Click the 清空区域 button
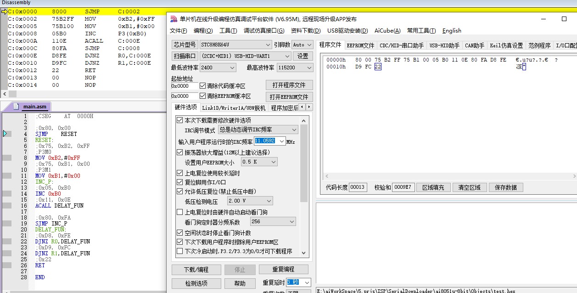Screen dimensions: 577x293 click(469, 187)
